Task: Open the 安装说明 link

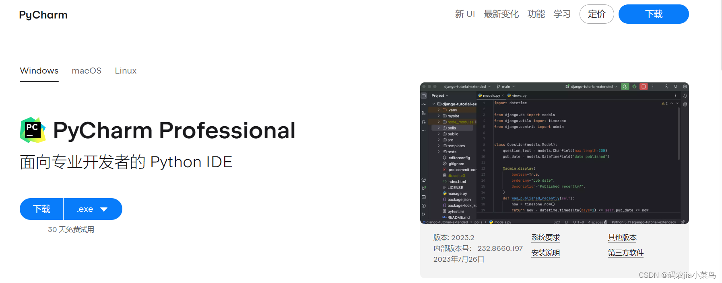Action: tap(545, 253)
